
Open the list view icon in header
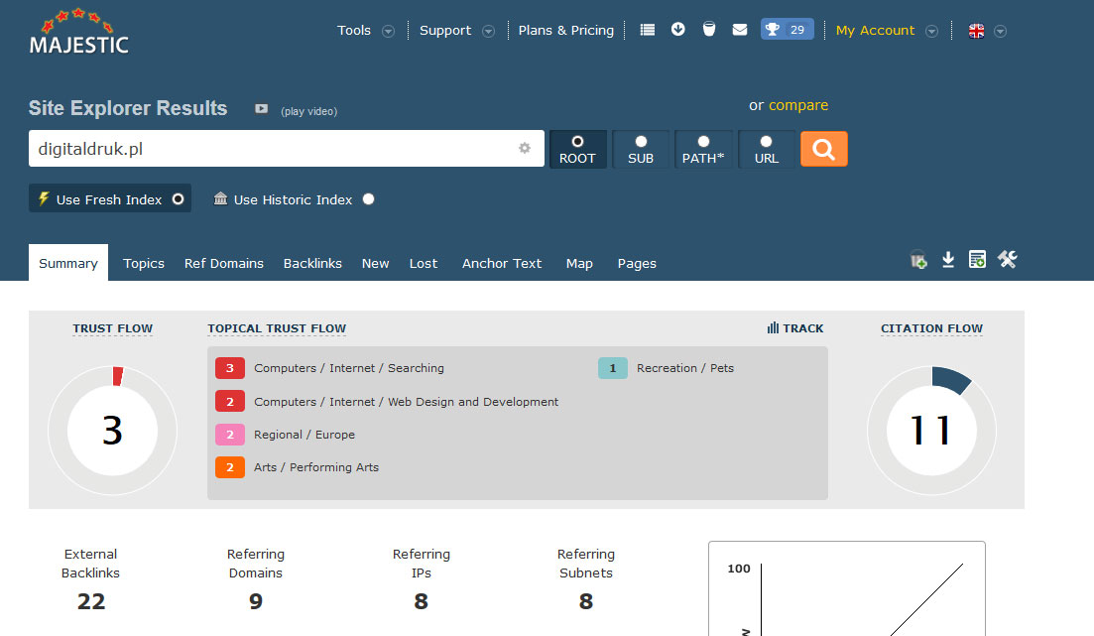[648, 30]
